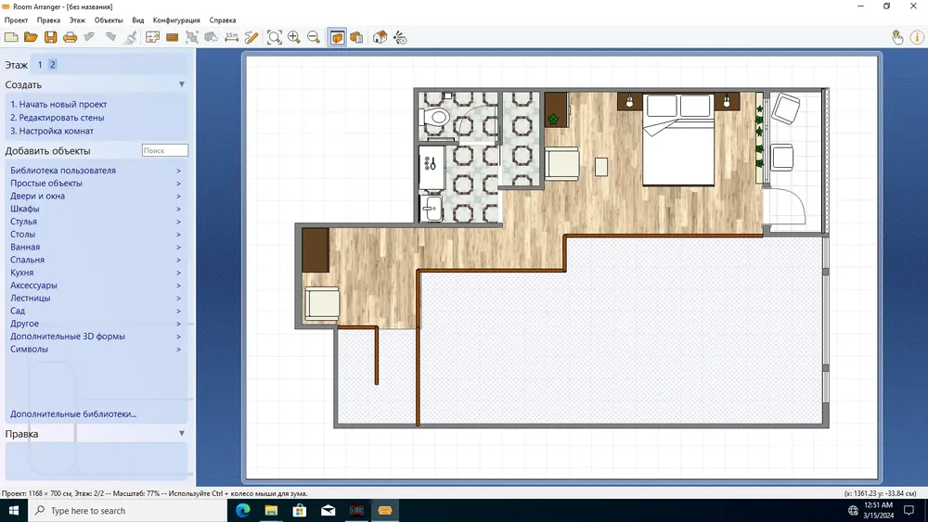Screen dimensions: 928x522
Task: Click Дополнительные библиотеки link
Action: click(x=72, y=414)
